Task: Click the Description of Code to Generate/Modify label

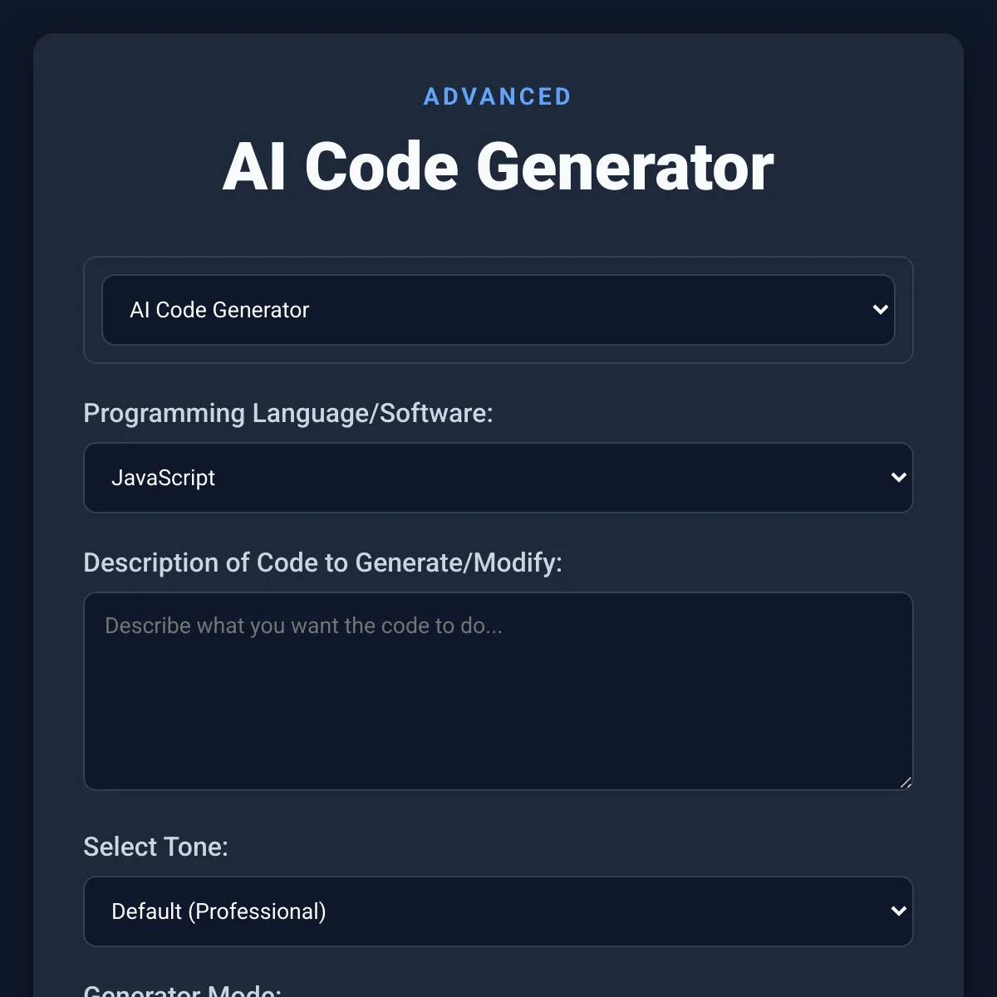Action: (323, 562)
